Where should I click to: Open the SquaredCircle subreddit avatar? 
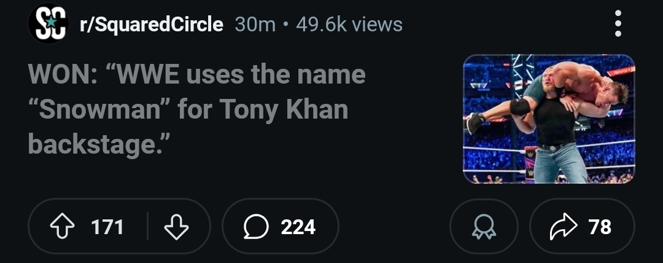point(47,24)
